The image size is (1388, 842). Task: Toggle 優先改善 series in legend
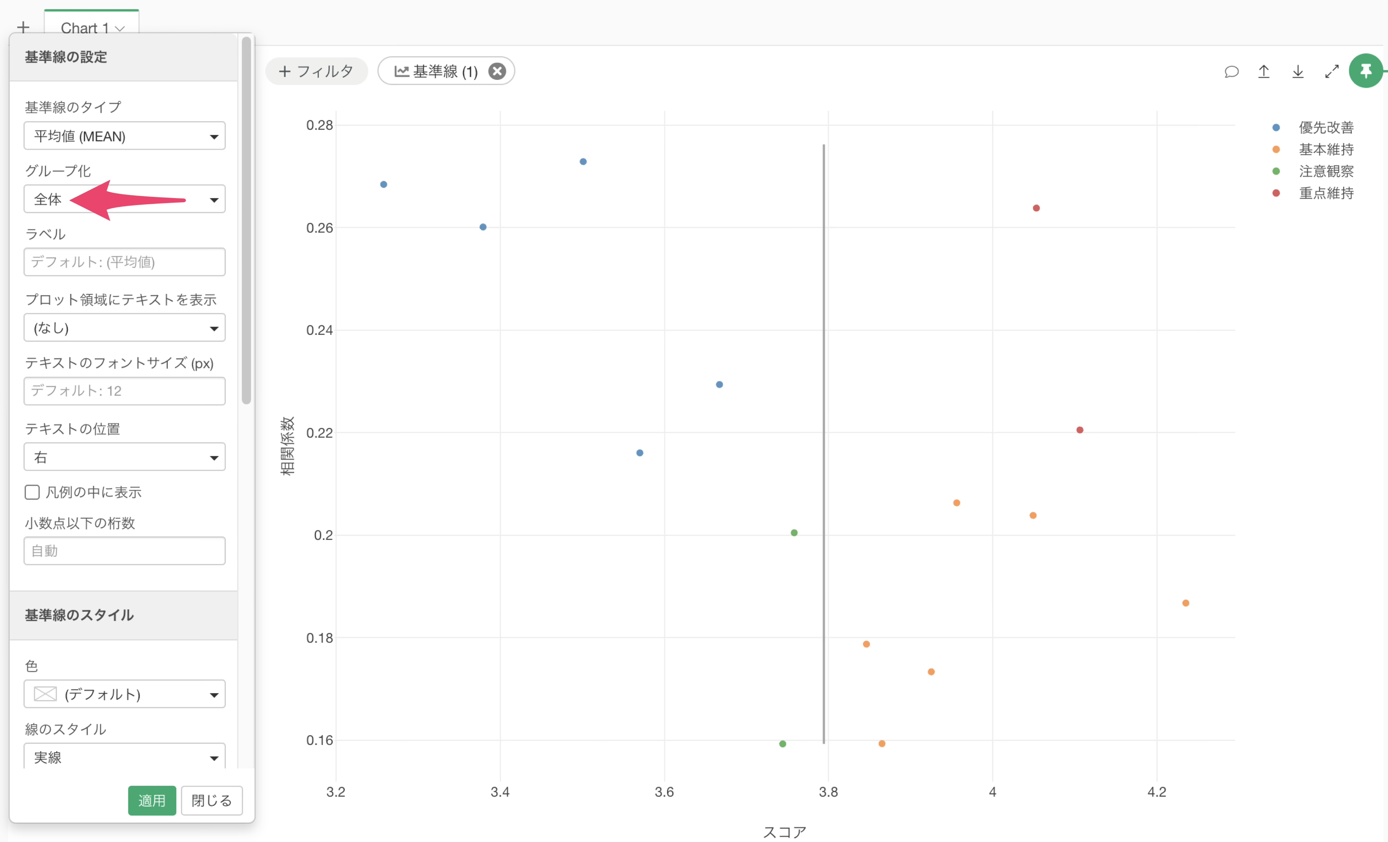pos(1326,128)
